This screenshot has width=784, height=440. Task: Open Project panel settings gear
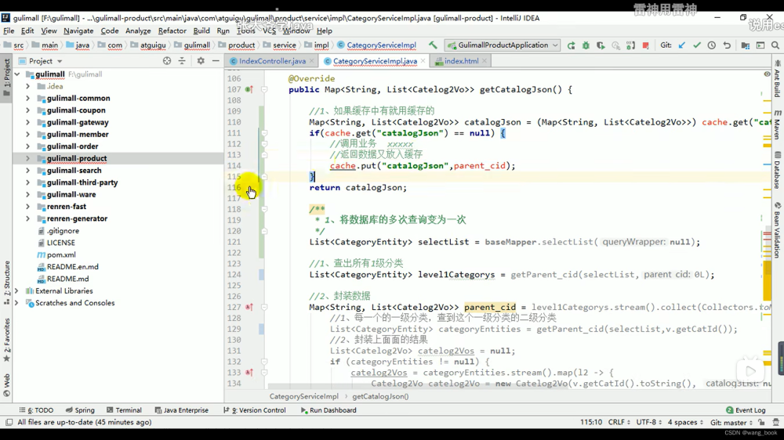tap(201, 61)
